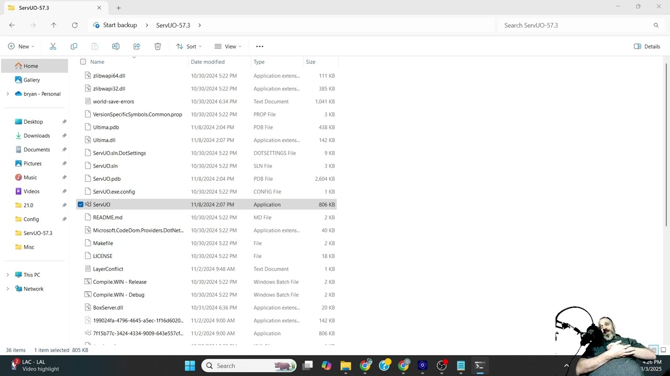The width and height of the screenshot is (670, 376).
Task: Expand the This PC tree node
Action: (7, 275)
